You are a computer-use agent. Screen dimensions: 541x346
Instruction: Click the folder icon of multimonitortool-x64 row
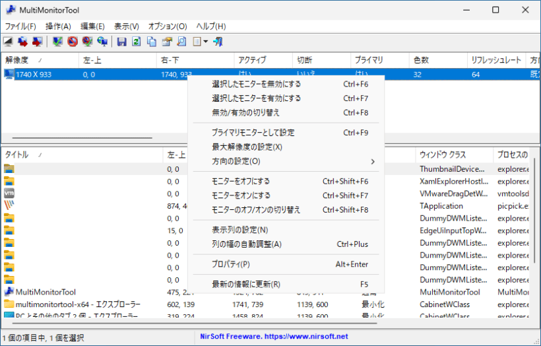click(x=9, y=304)
